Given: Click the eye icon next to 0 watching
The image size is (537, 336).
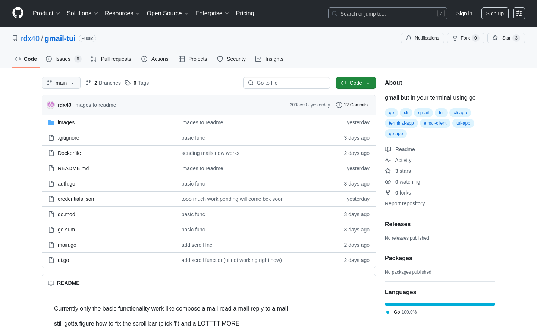Looking at the screenshot, I should pyautogui.click(x=388, y=182).
